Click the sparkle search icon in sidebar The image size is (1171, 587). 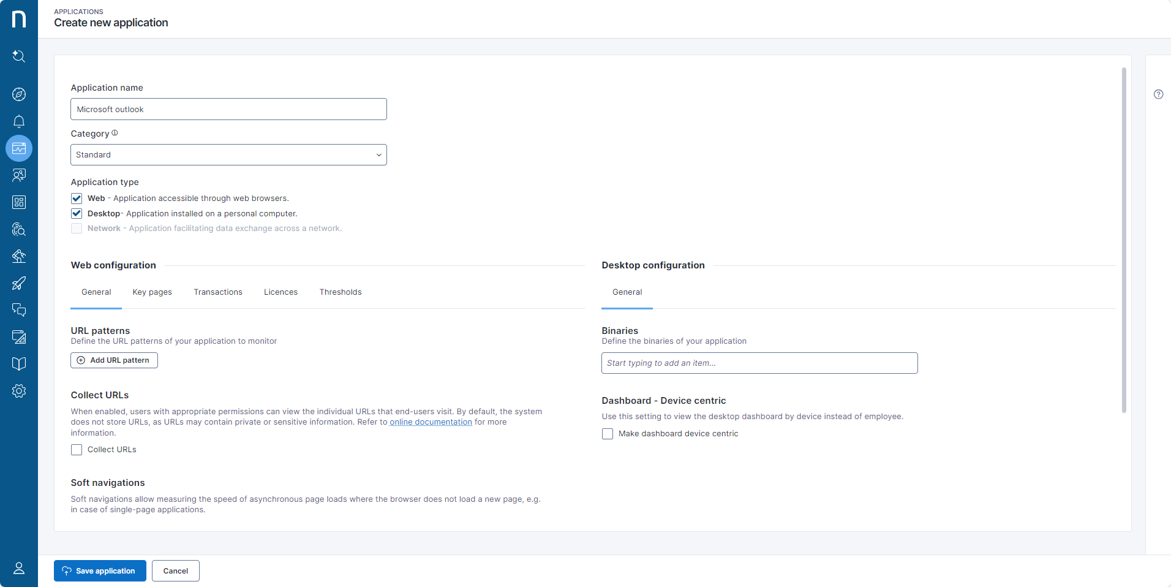19,56
